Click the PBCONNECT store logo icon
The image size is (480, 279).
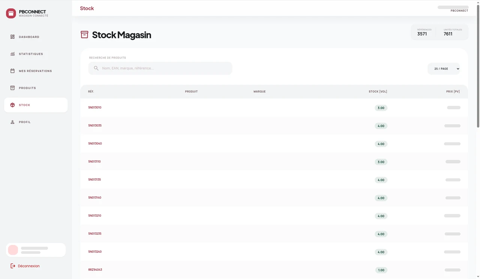pyautogui.click(x=11, y=14)
